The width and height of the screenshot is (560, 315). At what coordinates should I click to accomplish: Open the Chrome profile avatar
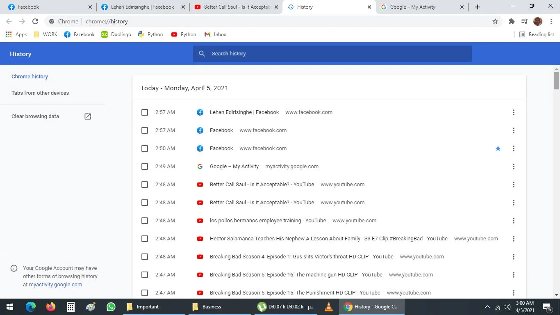(538, 21)
